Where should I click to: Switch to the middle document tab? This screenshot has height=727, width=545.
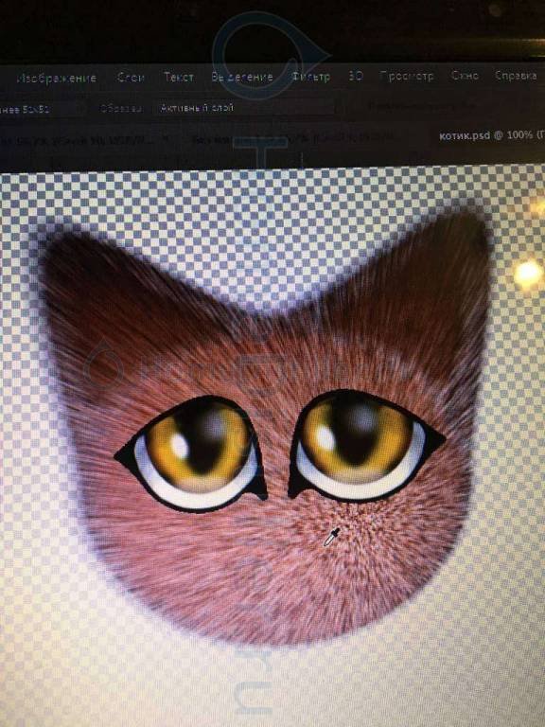pos(292,137)
